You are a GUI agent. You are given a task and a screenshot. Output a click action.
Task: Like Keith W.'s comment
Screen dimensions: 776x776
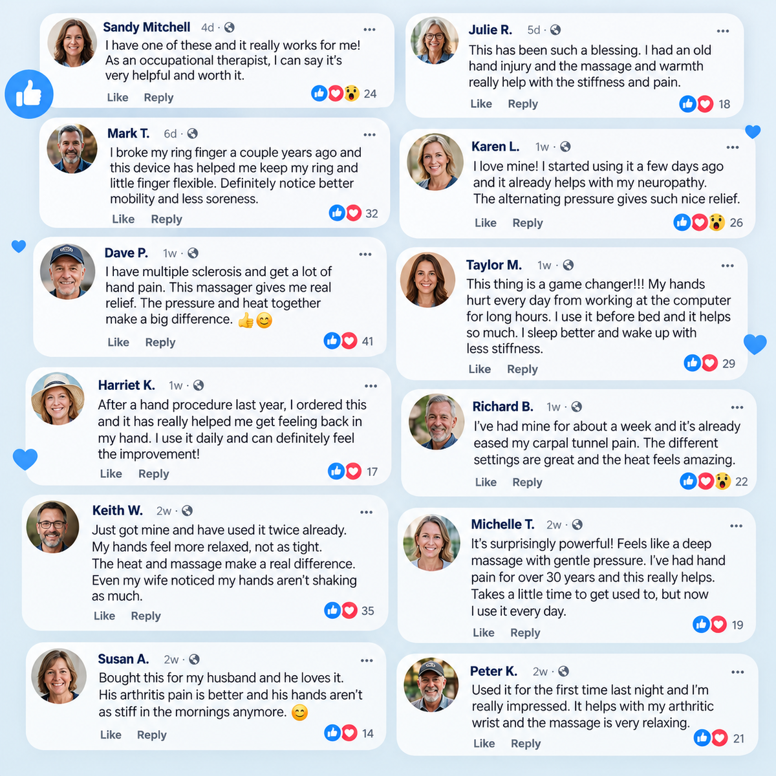(x=104, y=616)
